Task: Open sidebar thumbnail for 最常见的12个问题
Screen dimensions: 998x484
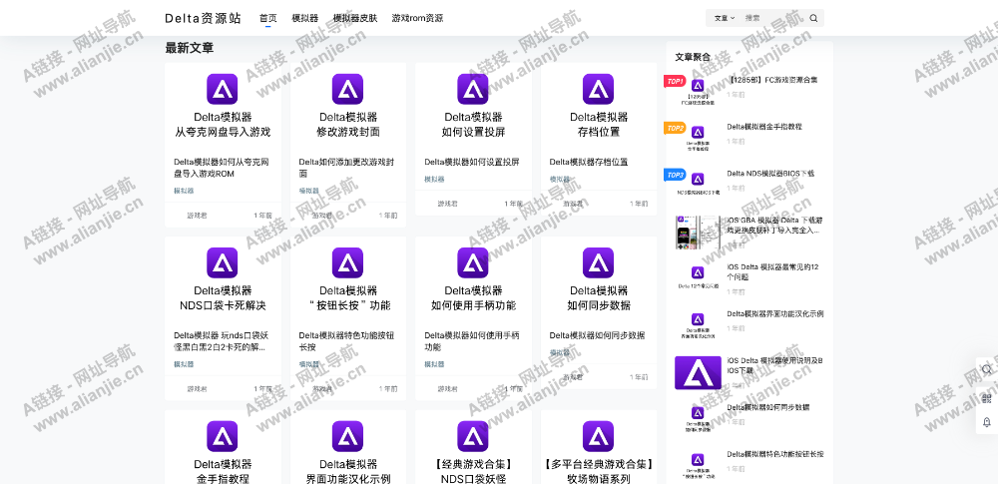Action: 698,277
